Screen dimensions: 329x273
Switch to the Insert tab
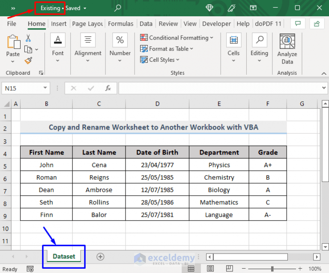click(x=59, y=24)
